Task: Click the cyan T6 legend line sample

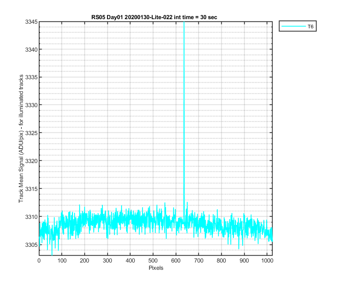Action: coord(294,26)
